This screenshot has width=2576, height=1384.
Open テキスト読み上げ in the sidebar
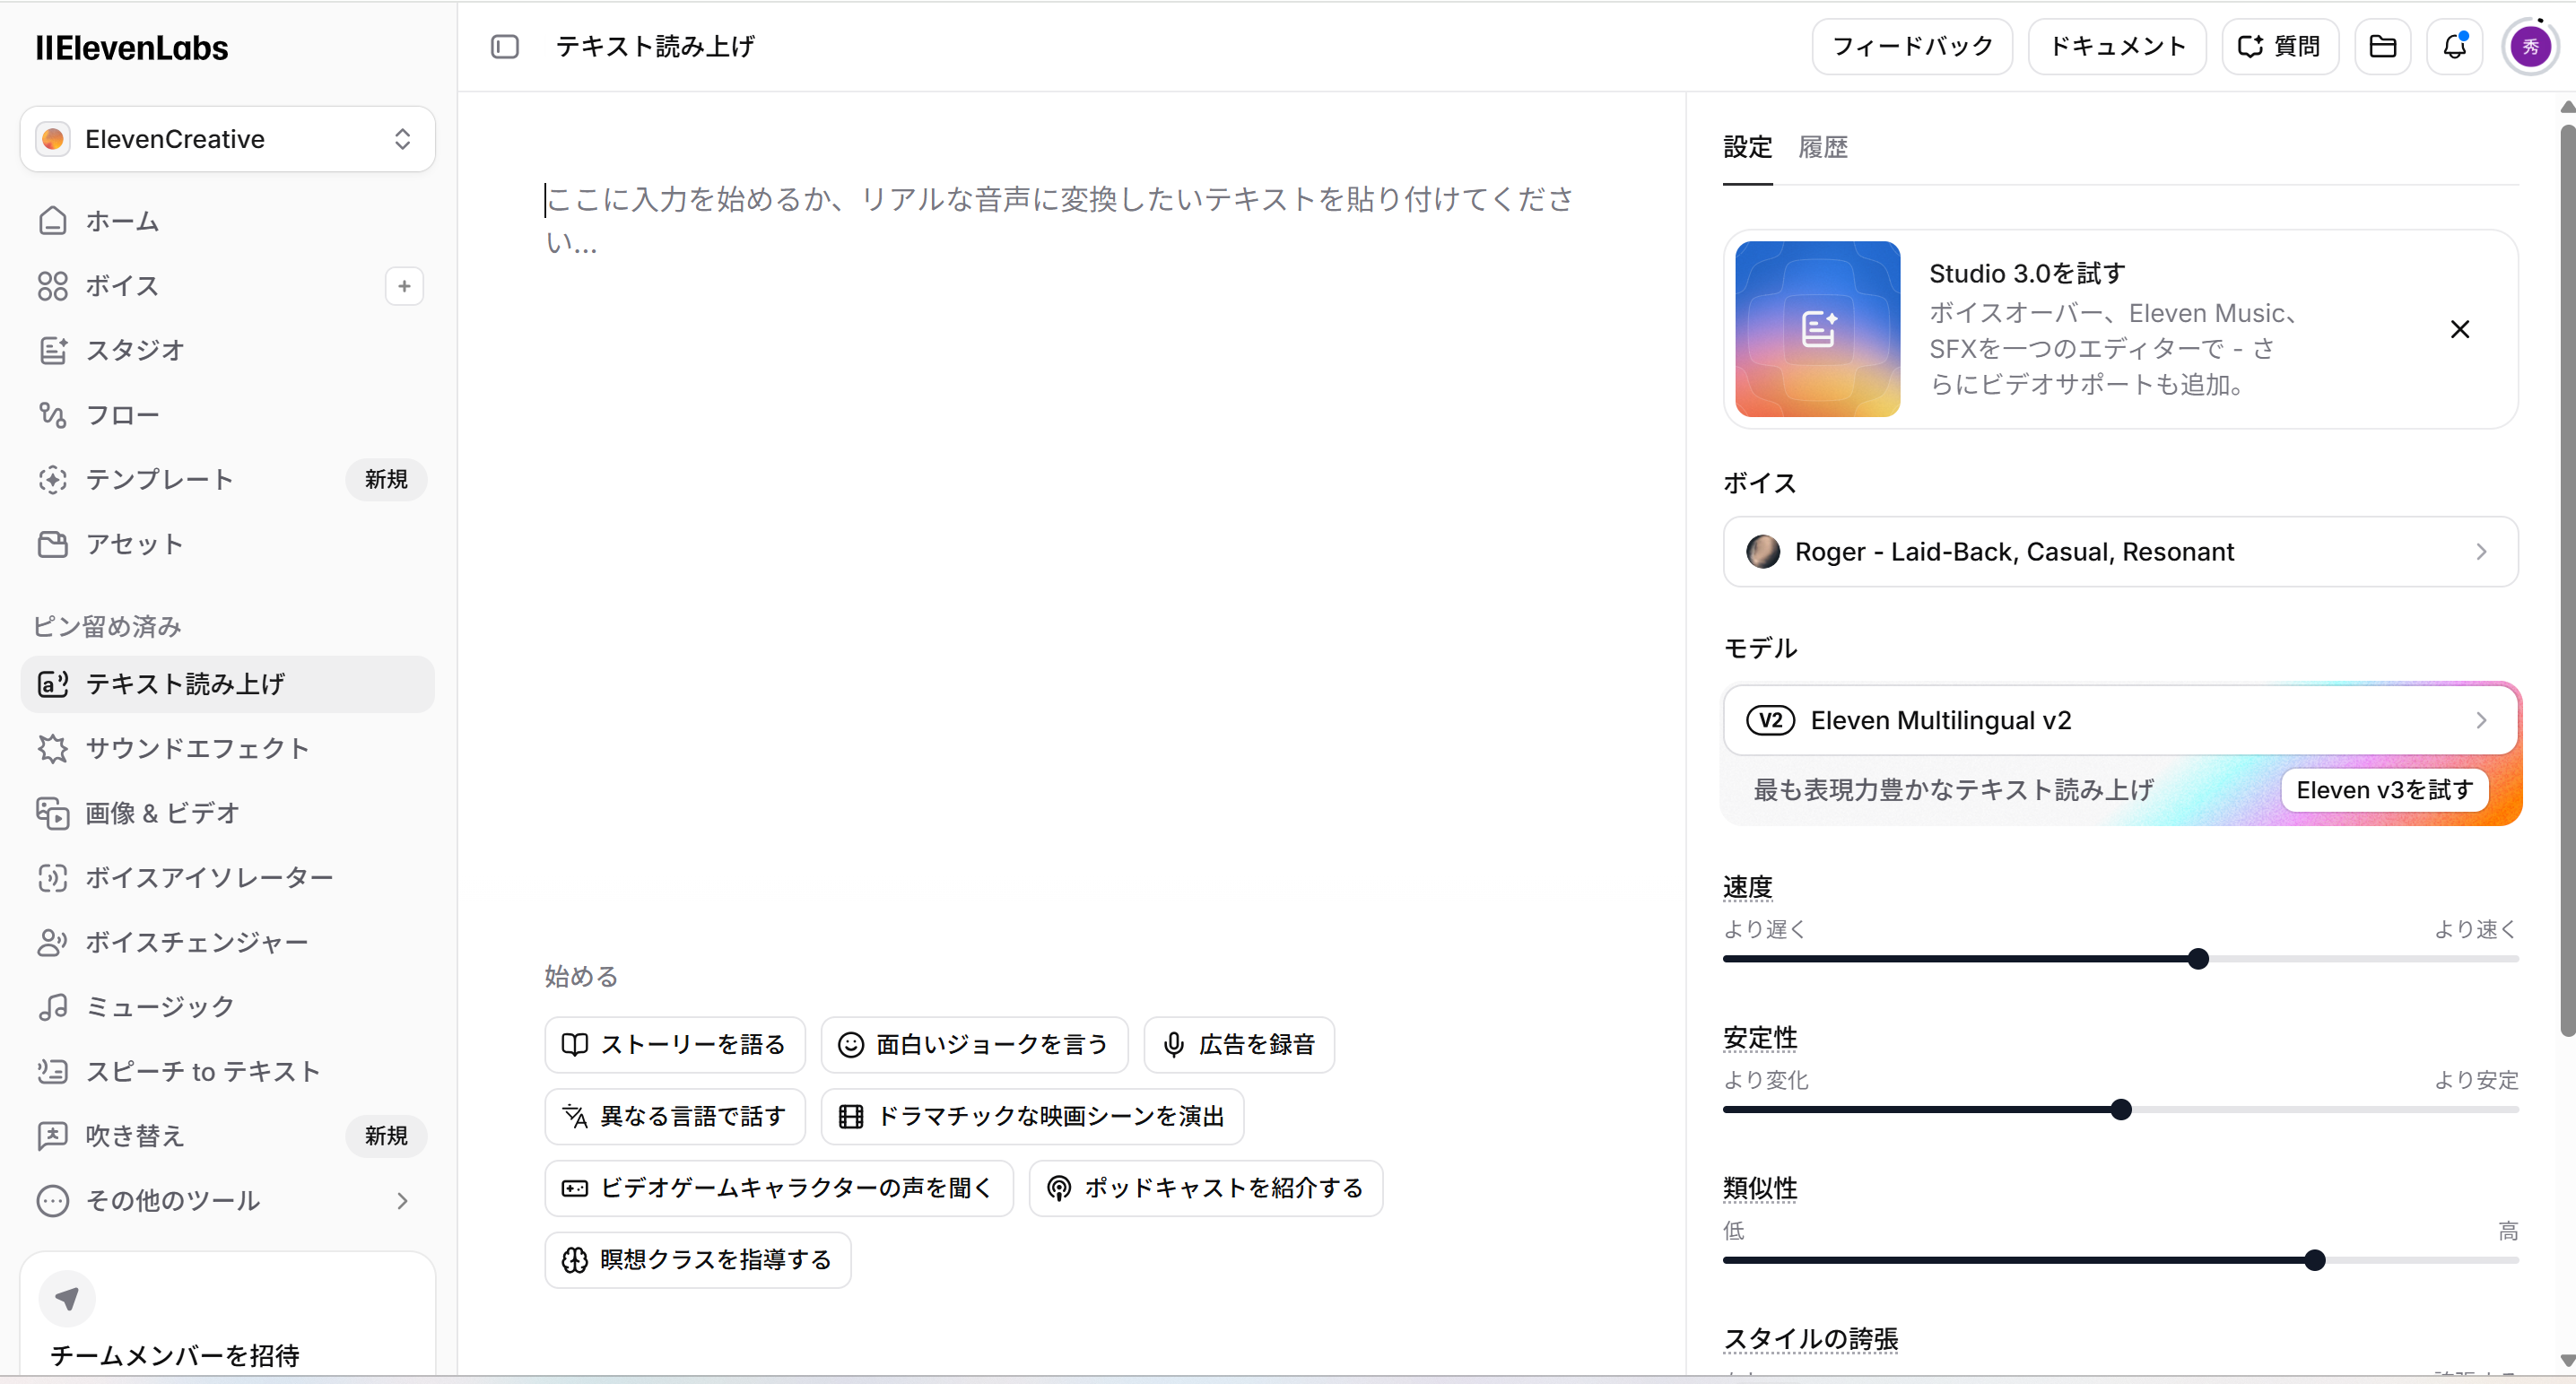click(228, 684)
